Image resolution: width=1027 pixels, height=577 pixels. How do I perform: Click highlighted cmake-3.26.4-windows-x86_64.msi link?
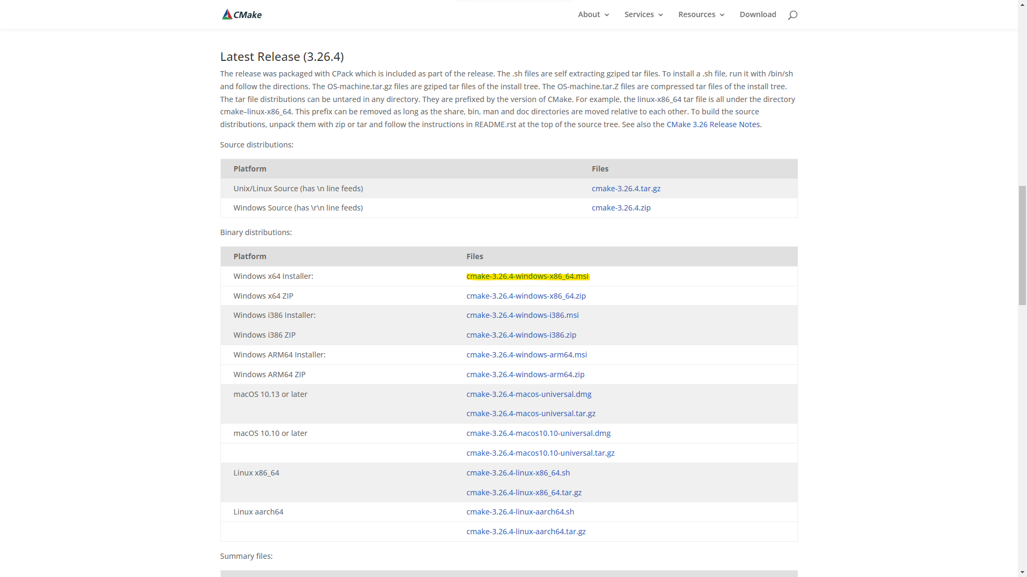click(x=527, y=276)
